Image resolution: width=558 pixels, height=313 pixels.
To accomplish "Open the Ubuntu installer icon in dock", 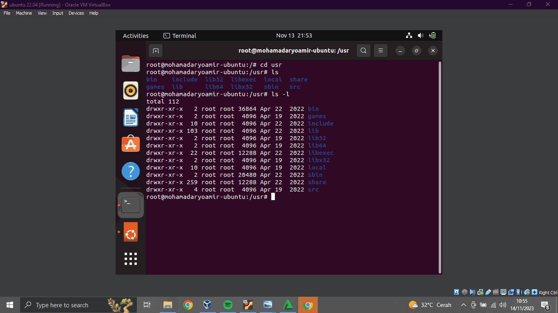I will [131, 232].
